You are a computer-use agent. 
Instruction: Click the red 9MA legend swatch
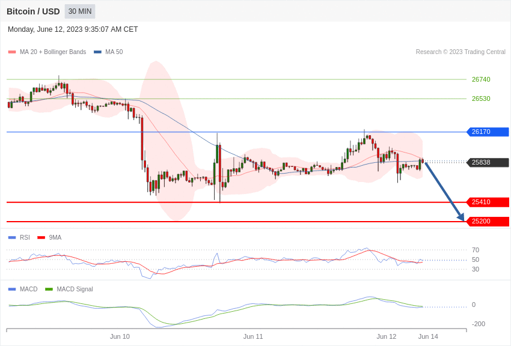[41, 238]
